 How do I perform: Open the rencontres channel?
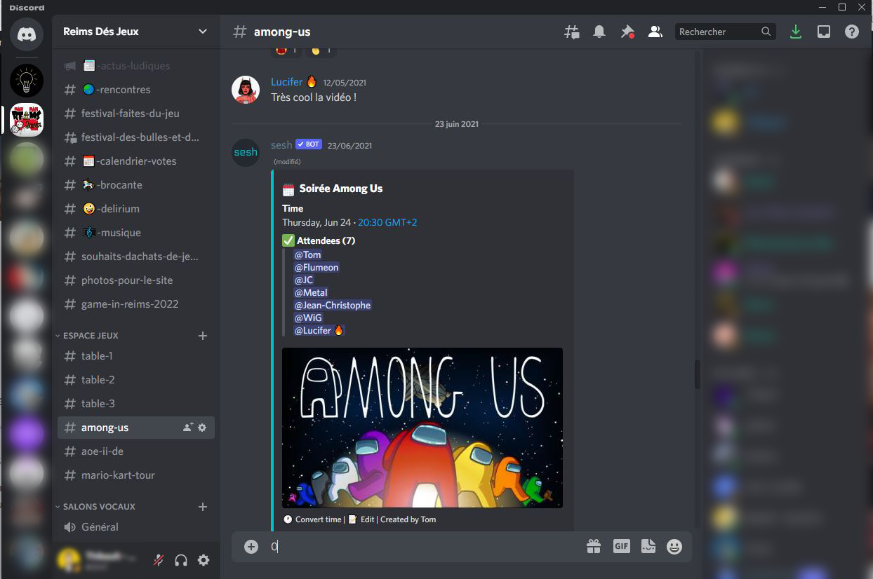[x=136, y=90]
